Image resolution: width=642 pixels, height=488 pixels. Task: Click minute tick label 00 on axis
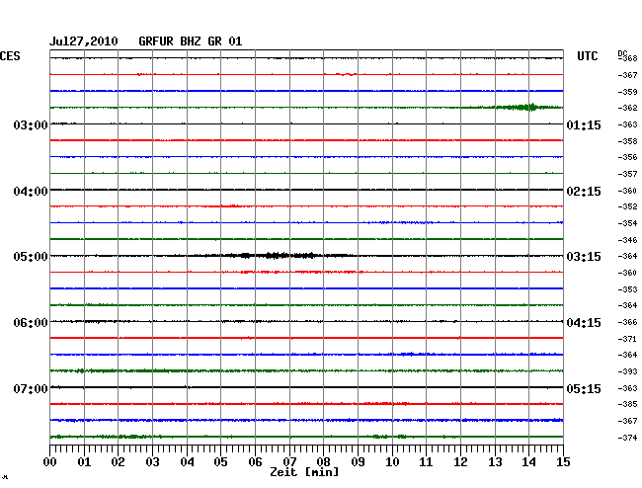49,462
